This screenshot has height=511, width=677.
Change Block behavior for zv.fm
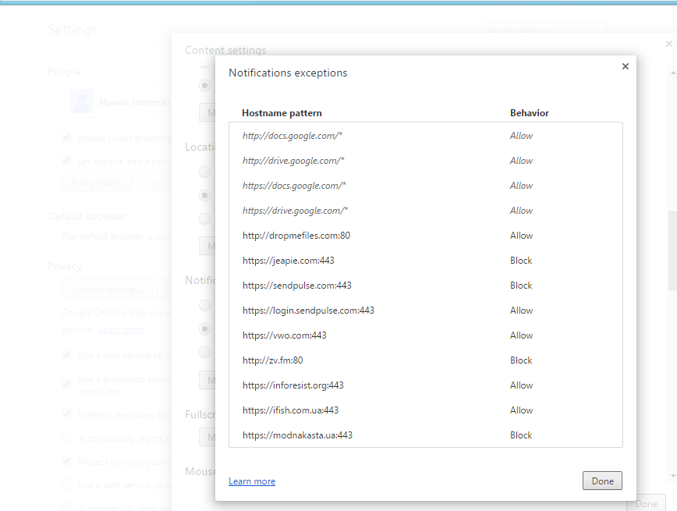click(521, 360)
